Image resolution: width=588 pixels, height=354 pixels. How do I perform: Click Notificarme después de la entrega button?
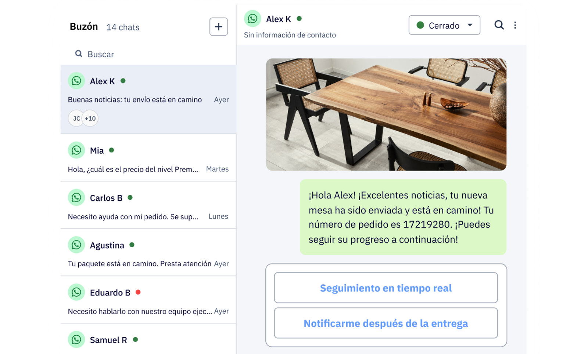pyautogui.click(x=386, y=323)
